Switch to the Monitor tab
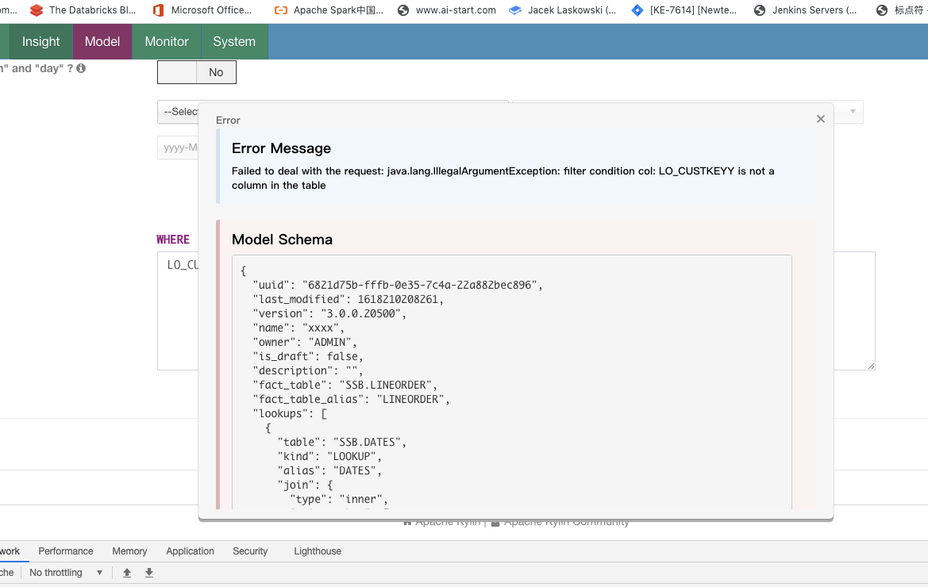 (x=166, y=41)
